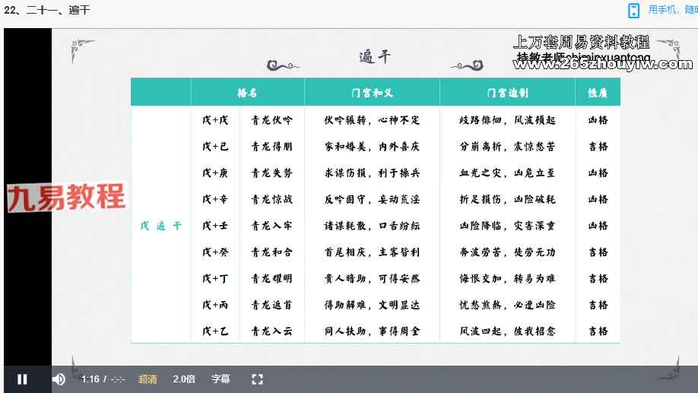Open the 超清 quality selector
This screenshot has height=393, width=698.
click(148, 379)
